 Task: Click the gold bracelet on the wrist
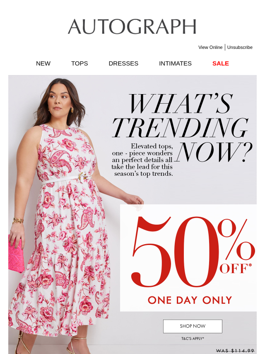click(x=18, y=221)
